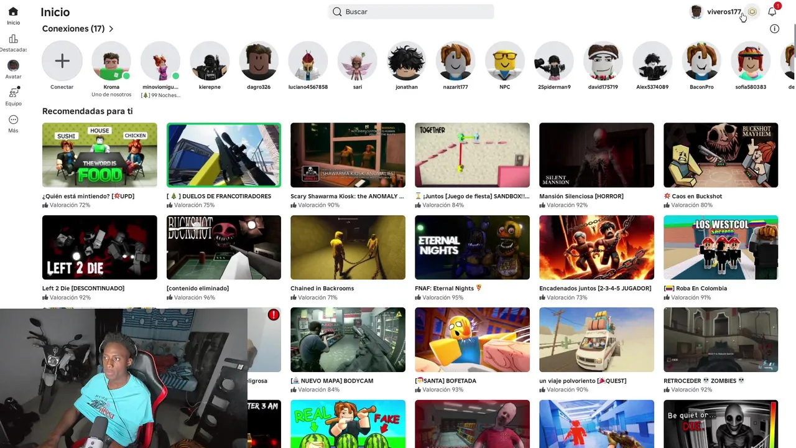
Task: Open Caos en Buckshot thumbnail
Action: [721, 155]
